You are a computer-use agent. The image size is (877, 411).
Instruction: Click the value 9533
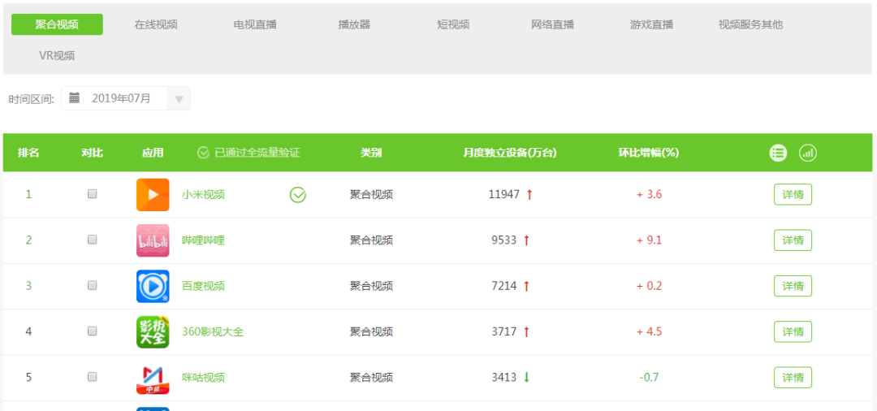(504, 240)
